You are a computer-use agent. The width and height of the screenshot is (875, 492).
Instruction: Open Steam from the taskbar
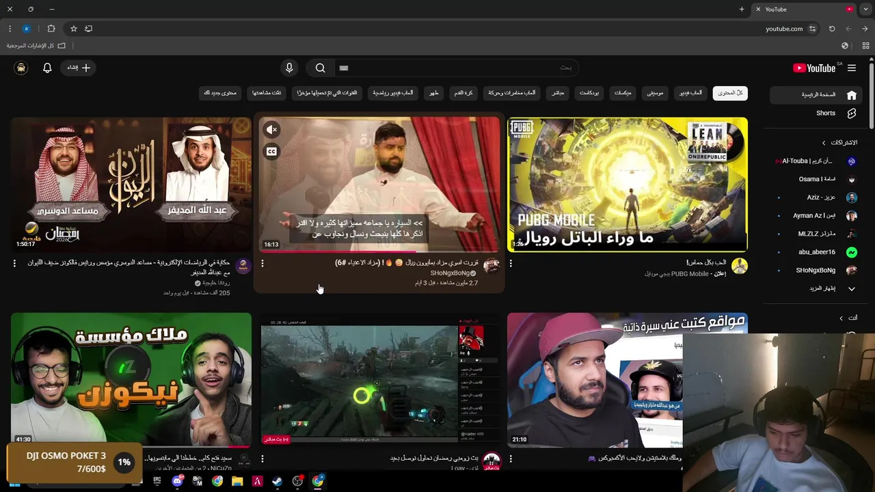277,481
